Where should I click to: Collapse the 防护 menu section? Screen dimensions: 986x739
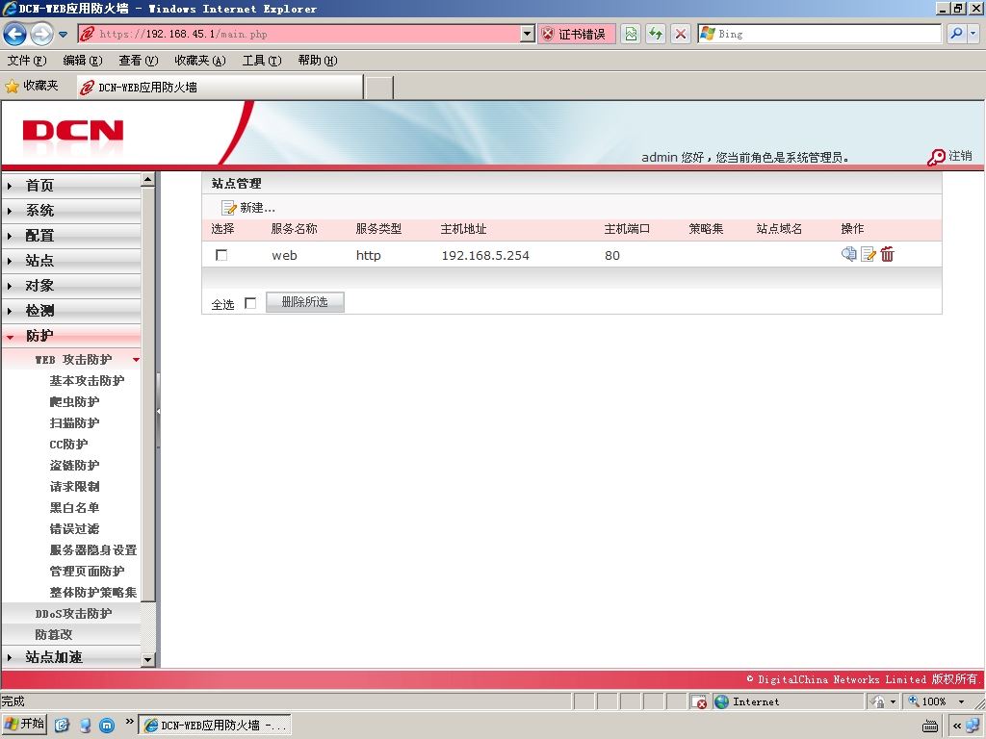coord(71,336)
